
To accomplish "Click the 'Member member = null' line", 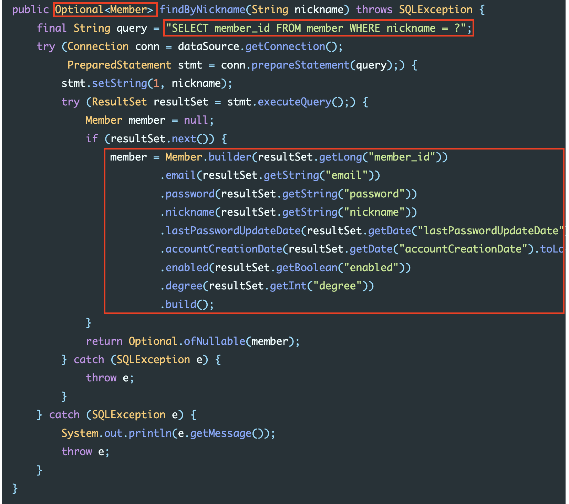I will 150,120.
